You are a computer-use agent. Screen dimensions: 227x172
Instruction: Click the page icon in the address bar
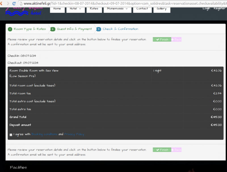21,4
